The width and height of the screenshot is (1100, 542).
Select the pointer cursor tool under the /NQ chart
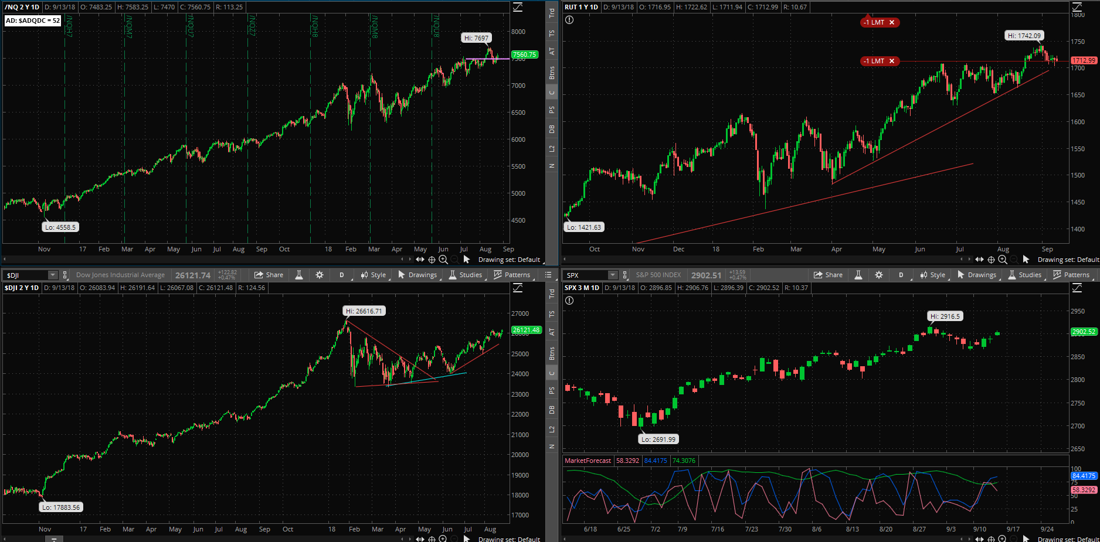click(x=467, y=259)
